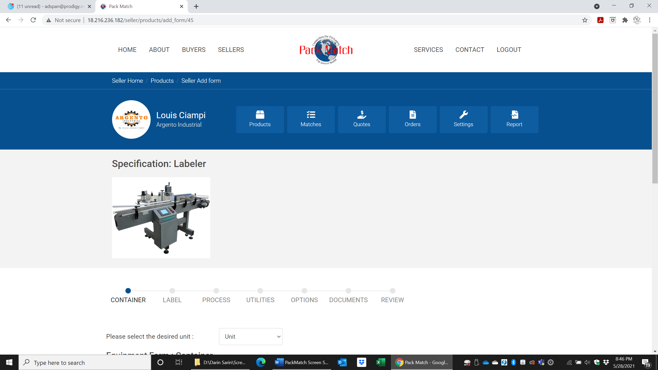Open the Quotes dashboard tile
The image size is (658, 370).
(362, 119)
